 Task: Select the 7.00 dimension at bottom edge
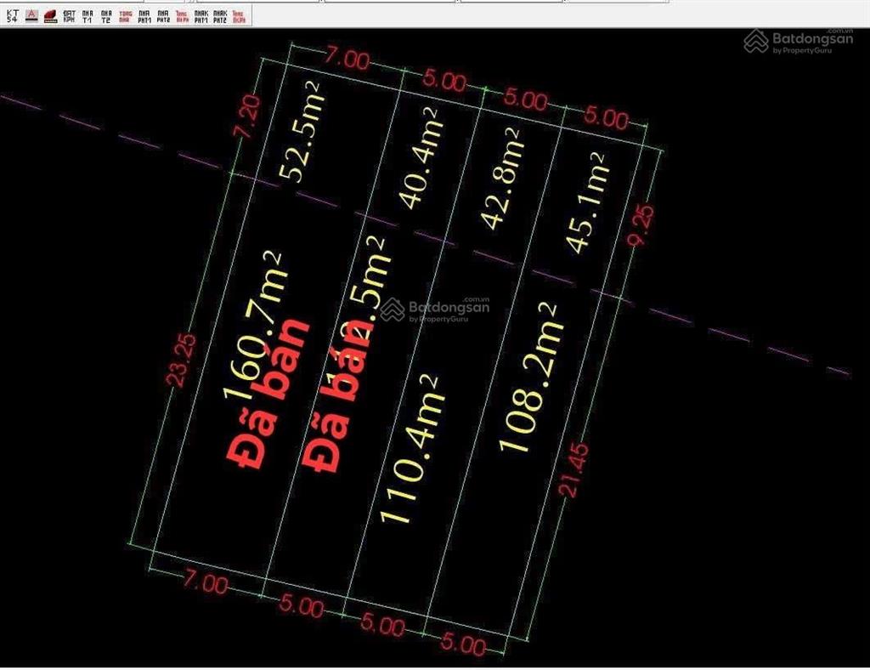click(206, 583)
